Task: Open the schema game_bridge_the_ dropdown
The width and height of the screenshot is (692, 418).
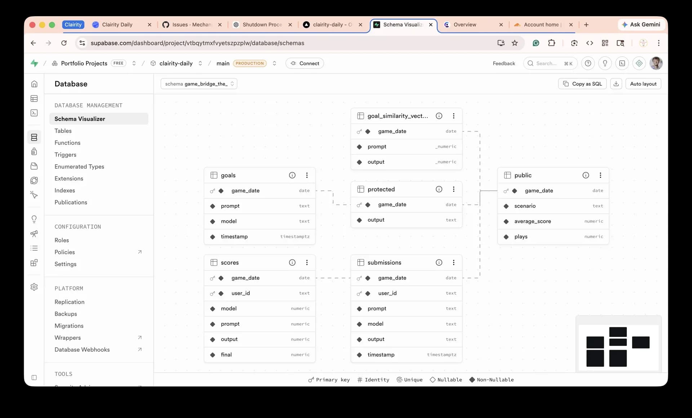Action: click(199, 84)
